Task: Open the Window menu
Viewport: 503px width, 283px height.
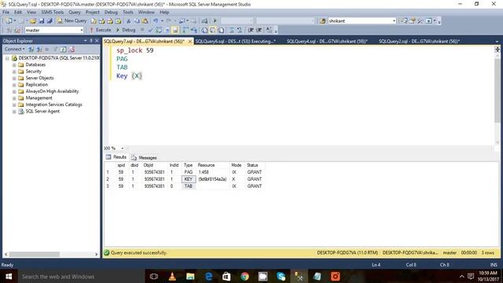Action: click(146, 13)
